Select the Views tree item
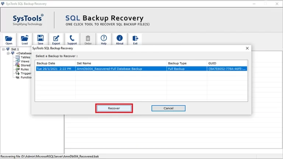283x159 pixels. tap(25, 61)
